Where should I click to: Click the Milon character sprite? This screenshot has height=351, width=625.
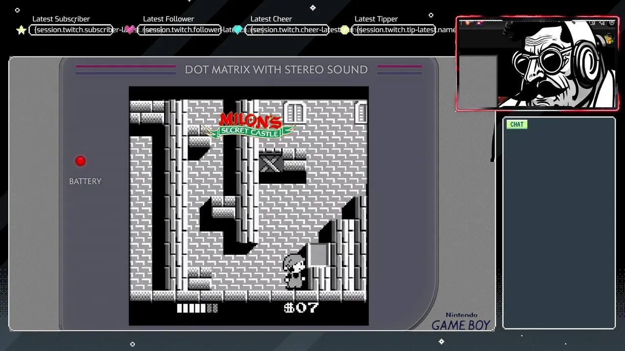coord(294,272)
